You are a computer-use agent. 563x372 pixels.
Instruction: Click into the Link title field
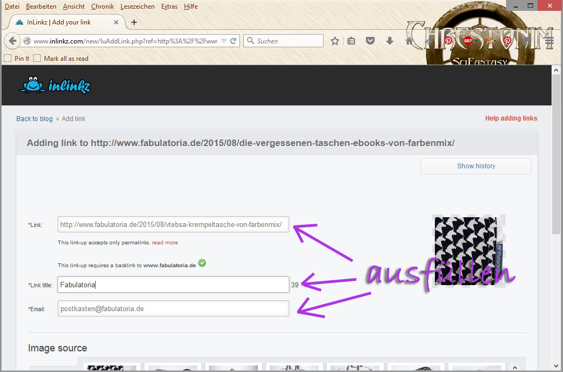[173, 285]
